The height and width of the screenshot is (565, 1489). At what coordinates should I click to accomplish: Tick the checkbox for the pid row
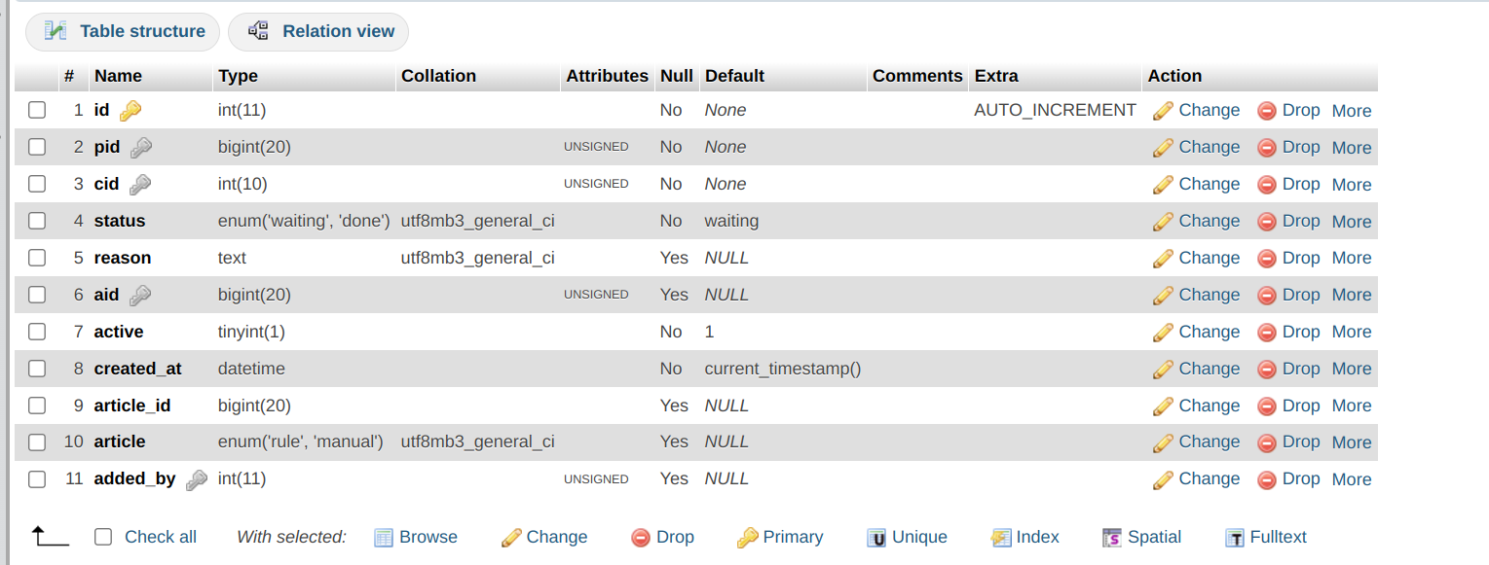coord(37,147)
